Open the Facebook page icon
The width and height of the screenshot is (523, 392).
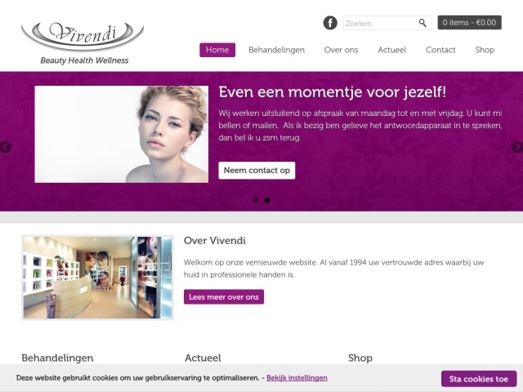330,23
